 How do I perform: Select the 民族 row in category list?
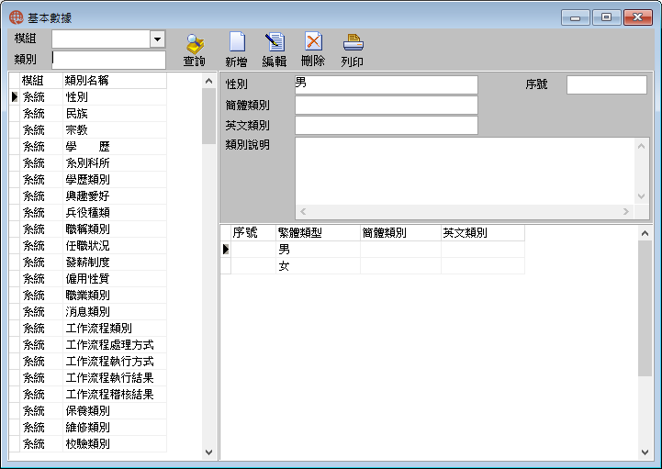point(88,114)
